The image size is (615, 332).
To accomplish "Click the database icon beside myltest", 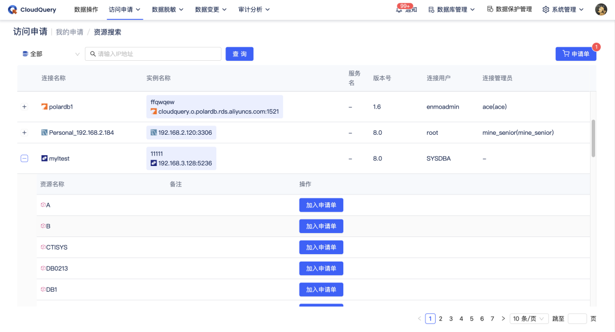I will tap(44, 158).
